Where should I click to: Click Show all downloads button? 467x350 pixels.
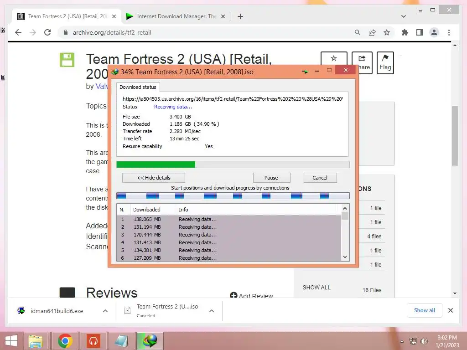coord(425,310)
